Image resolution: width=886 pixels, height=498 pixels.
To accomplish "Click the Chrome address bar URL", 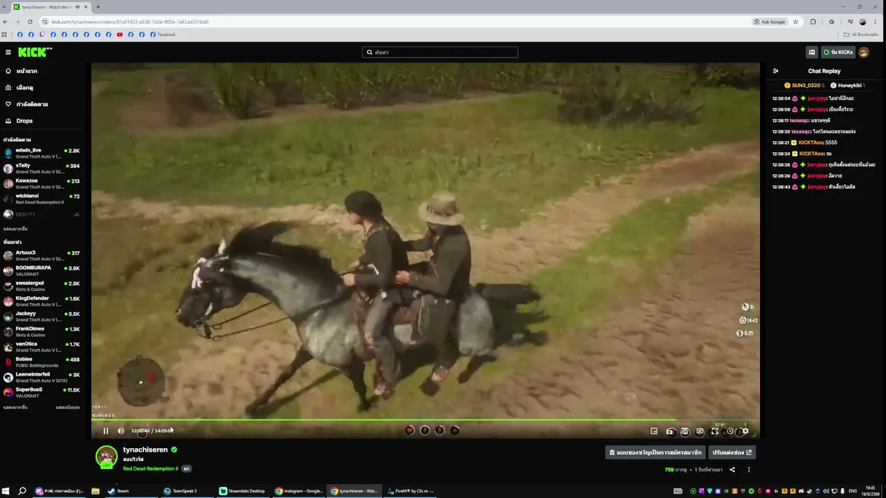I will (x=130, y=21).
